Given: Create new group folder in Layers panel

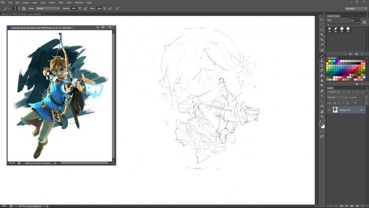Looking at the screenshot, I should click(352, 206).
